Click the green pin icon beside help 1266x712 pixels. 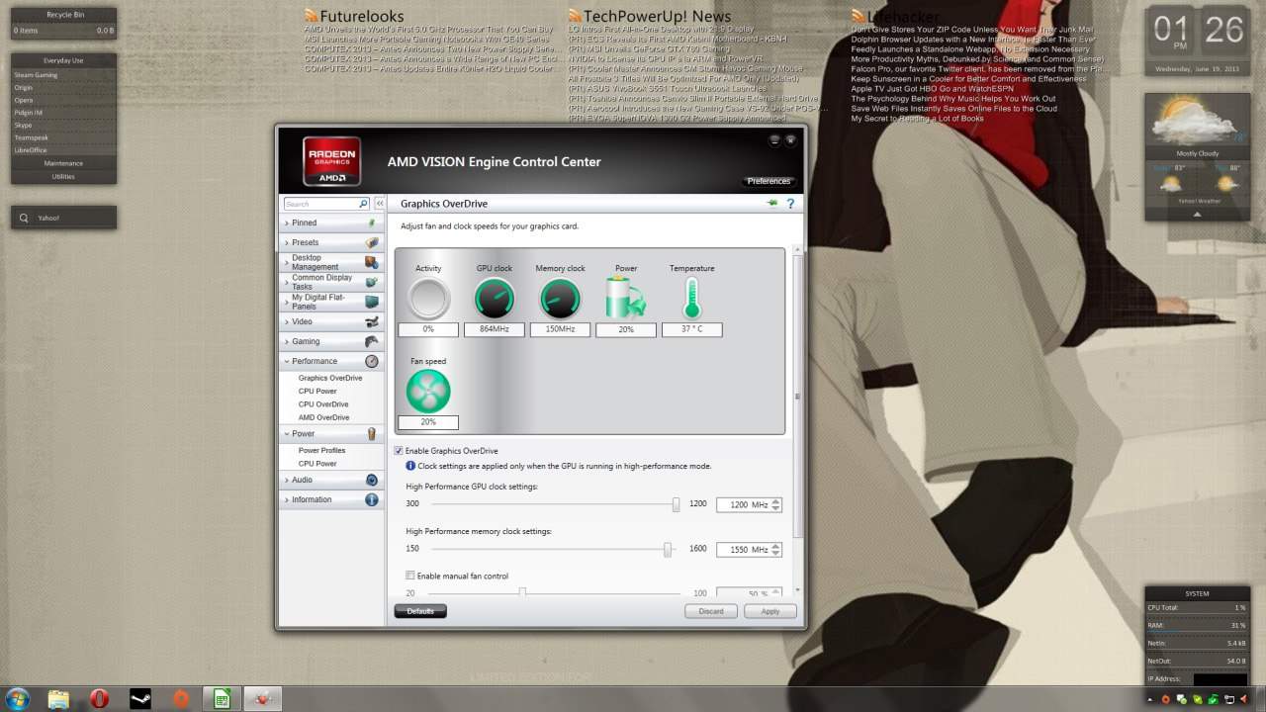[771, 204]
